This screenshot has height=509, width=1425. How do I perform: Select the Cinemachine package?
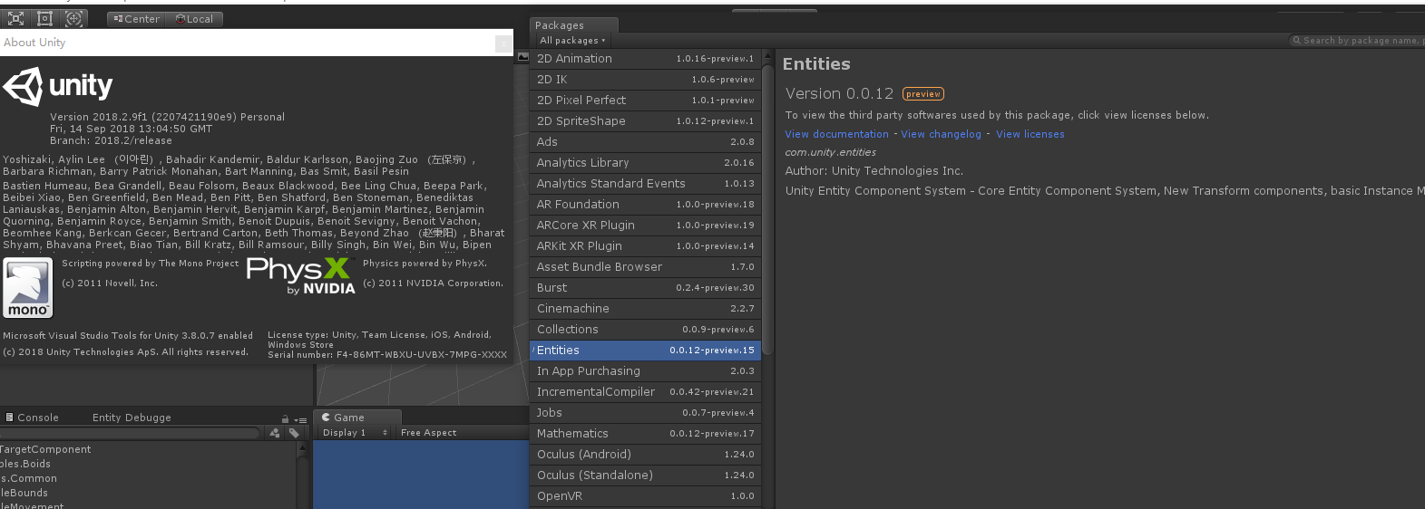tap(645, 309)
